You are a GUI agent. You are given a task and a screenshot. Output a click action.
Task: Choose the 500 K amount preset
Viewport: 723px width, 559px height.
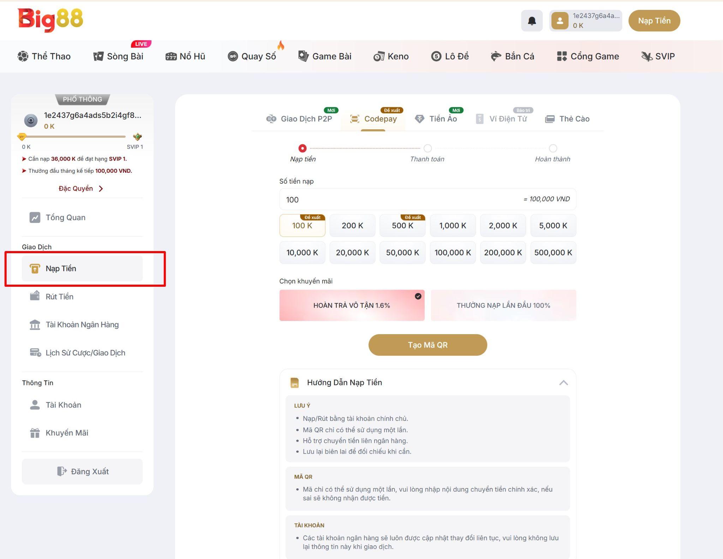click(x=402, y=226)
